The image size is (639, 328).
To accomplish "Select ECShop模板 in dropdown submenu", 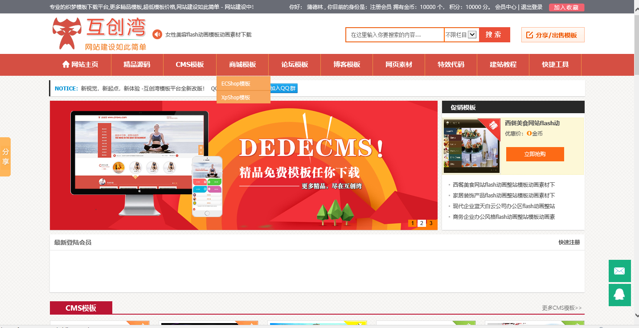I will tap(243, 83).
